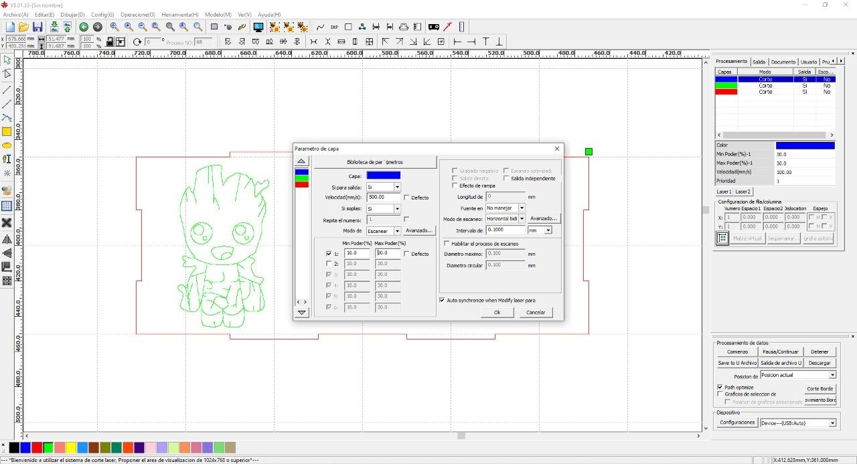
Task: Click the blue Capa color swatch in dialog
Action: click(x=383, y=175)
